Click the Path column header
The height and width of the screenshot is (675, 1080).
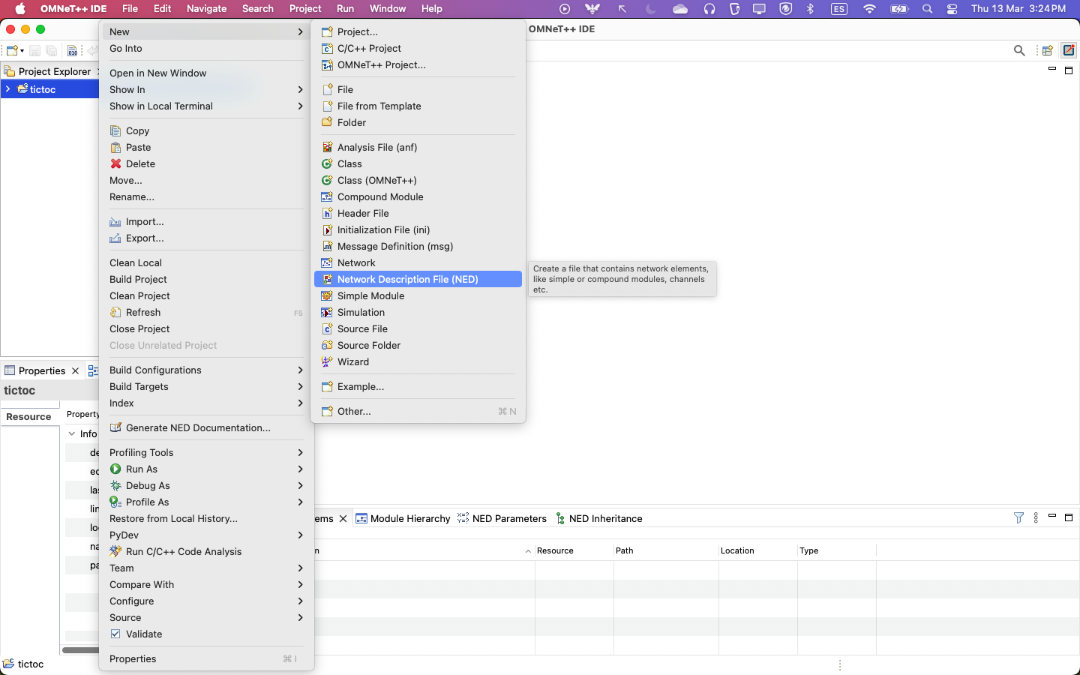(x=666, y=550)
